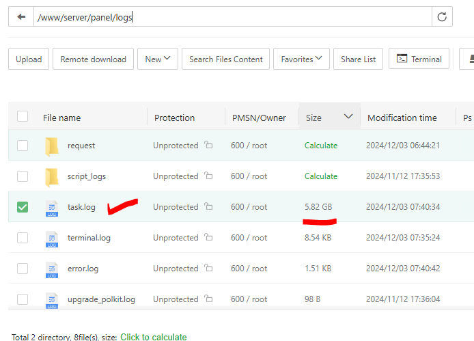Select the upgrade_polkit.log file name
The width and height of the screenshot is (474, 341).
[x=101, y=299]
